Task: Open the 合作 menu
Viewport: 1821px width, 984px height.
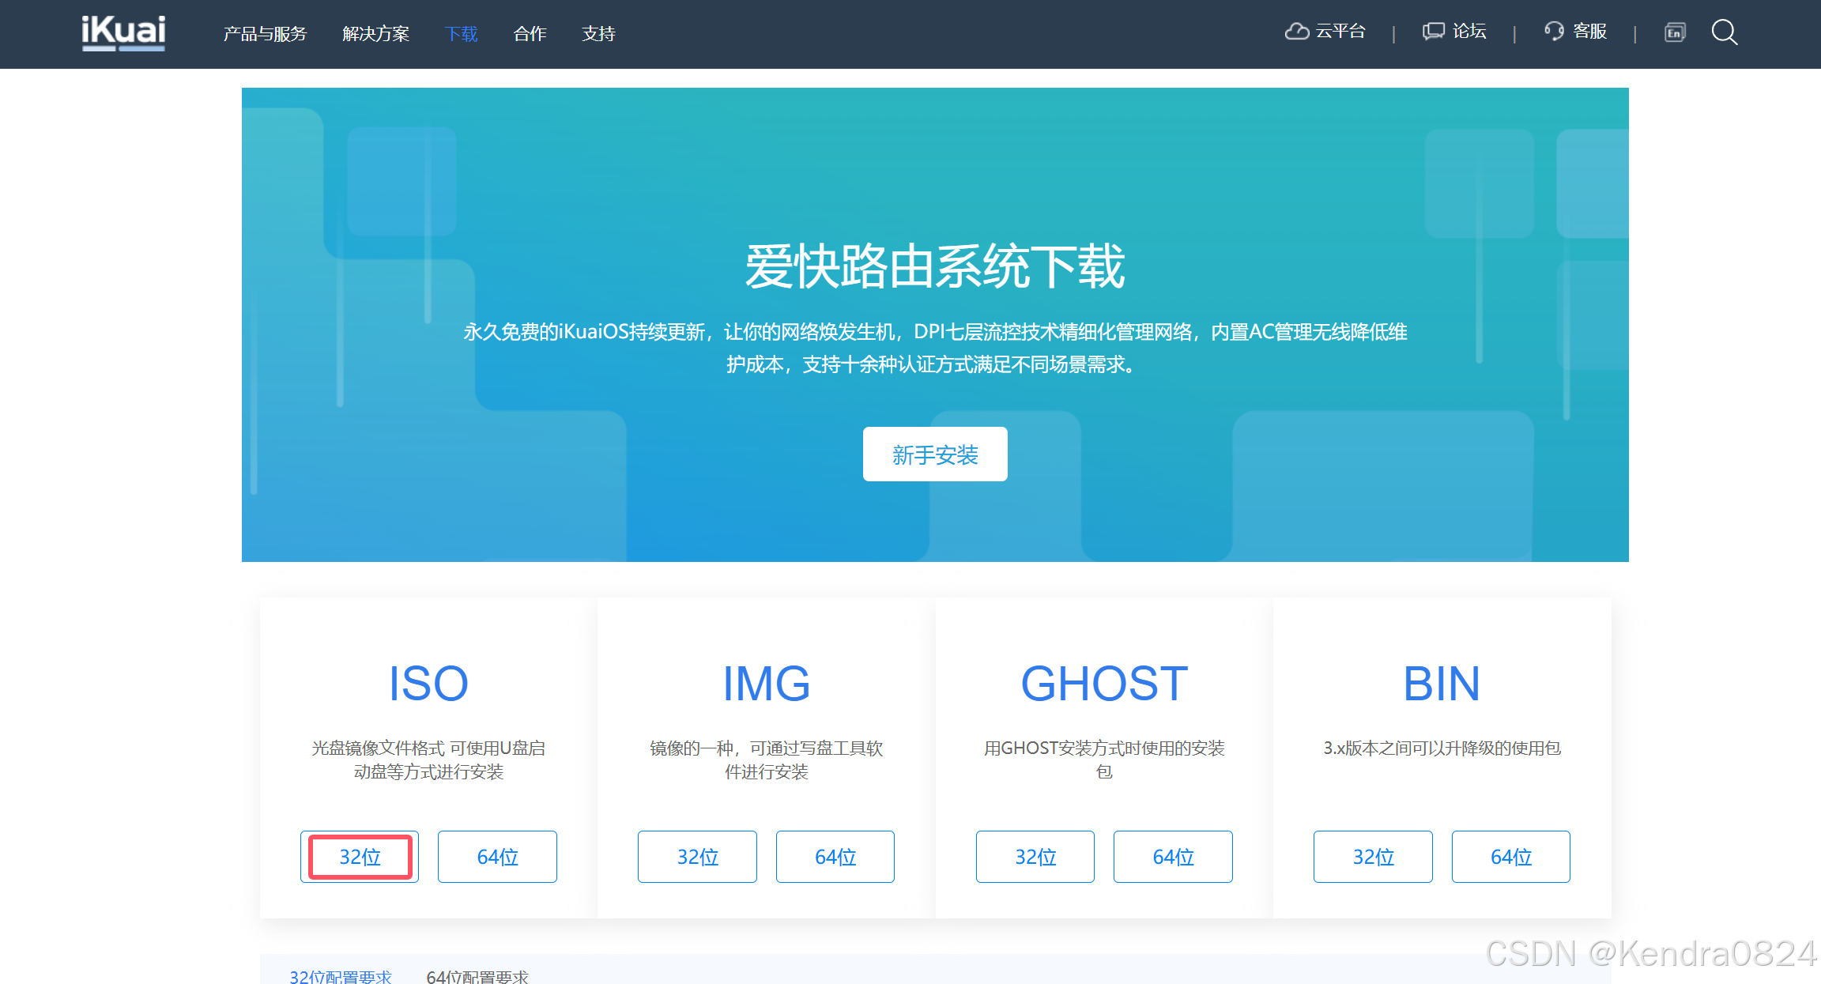Action: [x=530, y=34]
